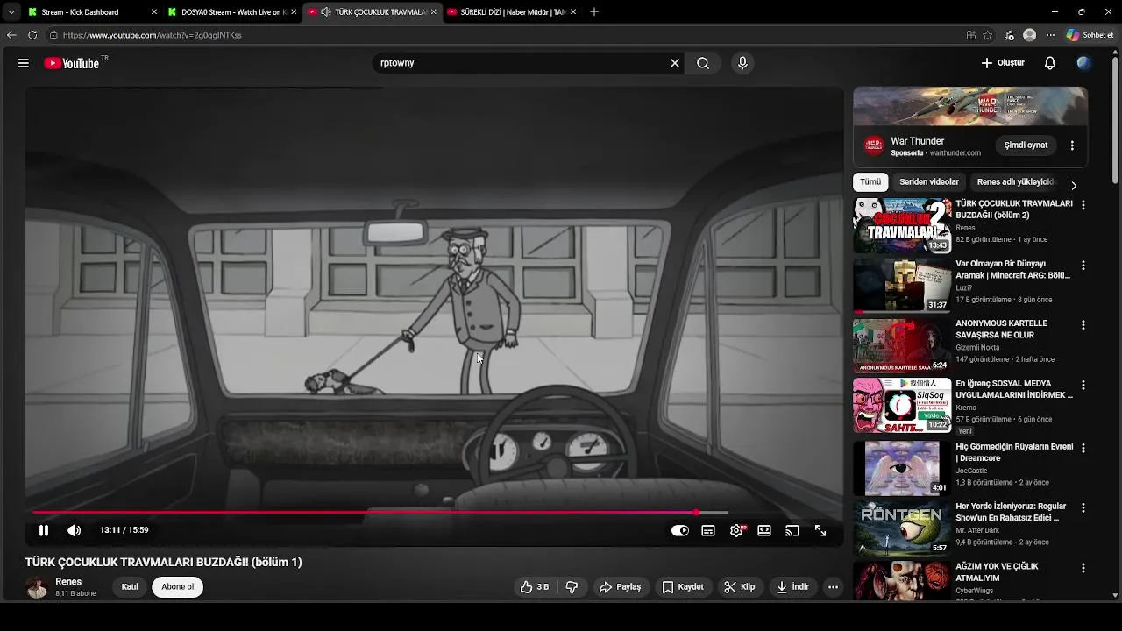1122x631 pixels.
Task: Dislike the video
Action: coord(572,587)
